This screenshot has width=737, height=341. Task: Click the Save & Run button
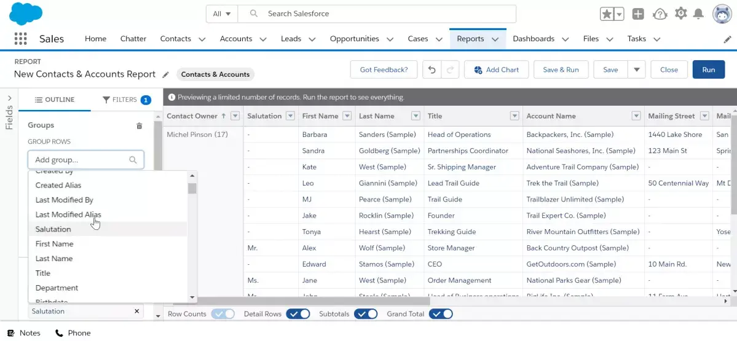coord(561,69)
